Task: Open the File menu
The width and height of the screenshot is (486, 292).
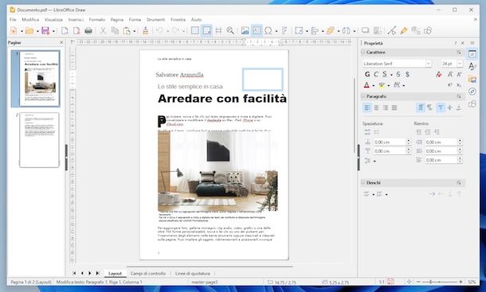Action: (x=13, y=20)
